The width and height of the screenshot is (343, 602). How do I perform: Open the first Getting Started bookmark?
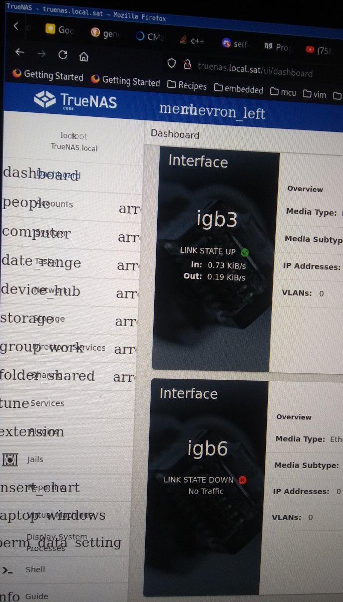pos(48,75)
